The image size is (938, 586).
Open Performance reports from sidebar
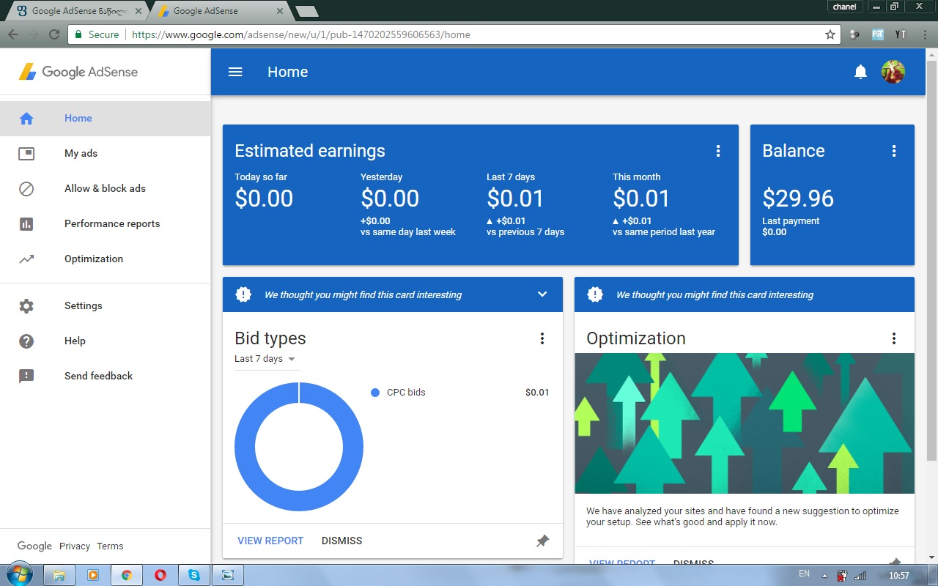111,223
